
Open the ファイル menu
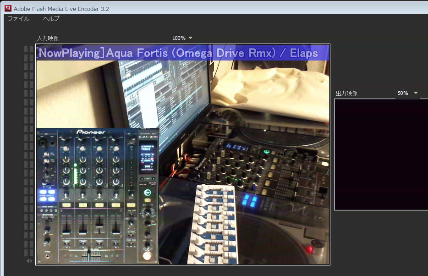click(18, 19)
